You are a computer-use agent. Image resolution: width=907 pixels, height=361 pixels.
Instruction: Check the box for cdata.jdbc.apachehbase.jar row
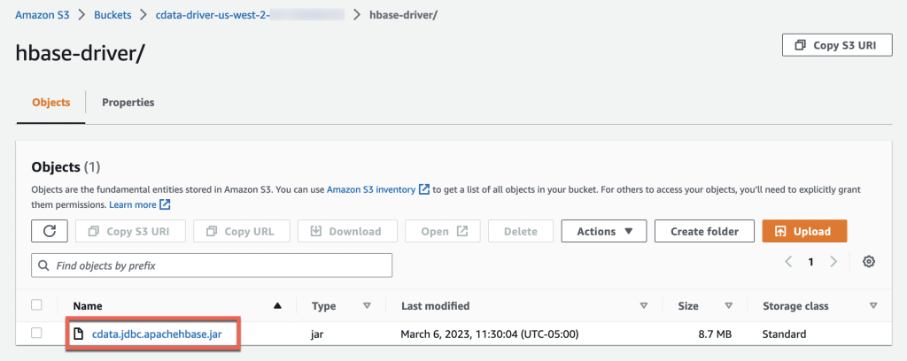click(x=37, y=334)
